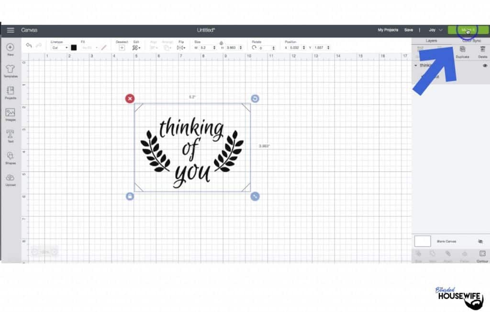This screenshot has height=312, width=490.
Task: Select the Layers tab
Action: point(431,41)
